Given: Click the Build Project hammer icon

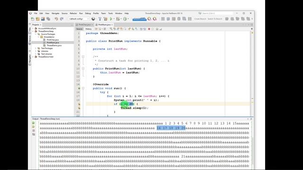Looking at the screenshot, I should coord(100,19).
